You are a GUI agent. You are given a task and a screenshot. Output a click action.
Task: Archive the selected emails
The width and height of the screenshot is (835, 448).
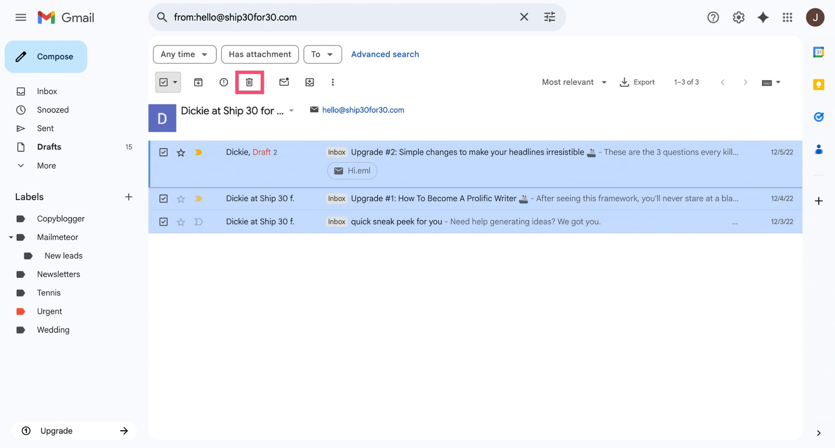tap(198, 82)
